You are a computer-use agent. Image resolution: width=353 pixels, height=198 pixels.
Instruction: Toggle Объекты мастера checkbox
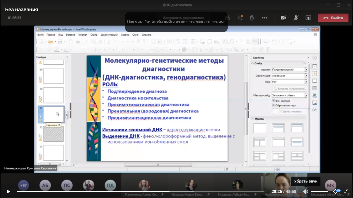(x=273, y=105)
